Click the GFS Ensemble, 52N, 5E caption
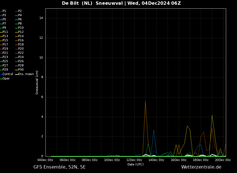The height and width of the screenshot is (173, 237). (59, 167)
